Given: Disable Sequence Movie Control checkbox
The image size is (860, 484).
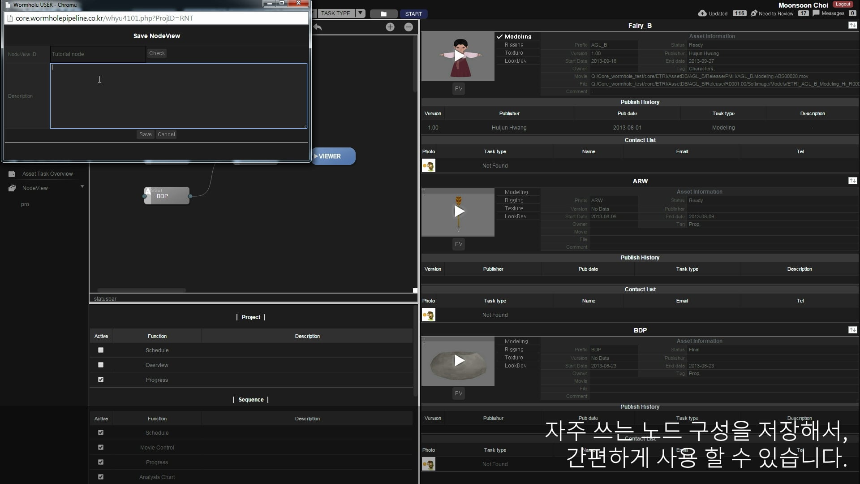Looking at the screenshot, I should click(101, 447).
